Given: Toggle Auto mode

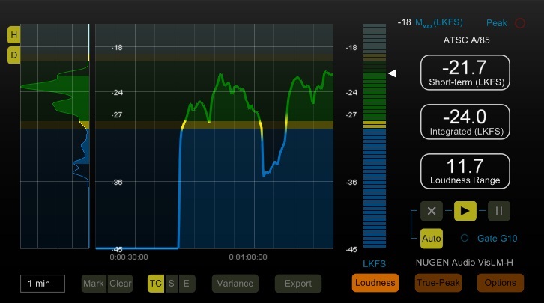Looking at the screenshot, I should [x=432, y=238].
